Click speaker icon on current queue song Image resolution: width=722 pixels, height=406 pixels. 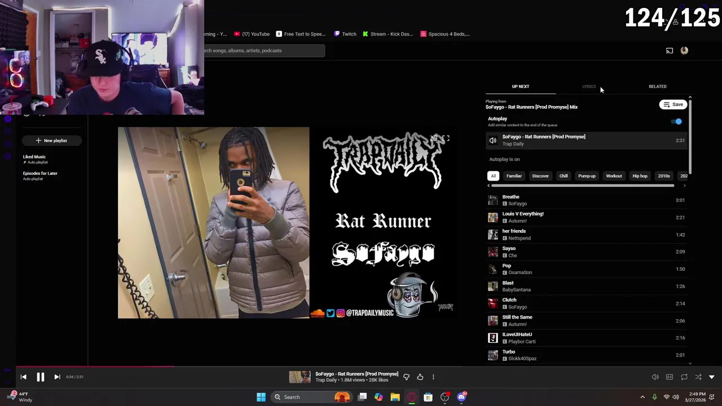point(493,140)
